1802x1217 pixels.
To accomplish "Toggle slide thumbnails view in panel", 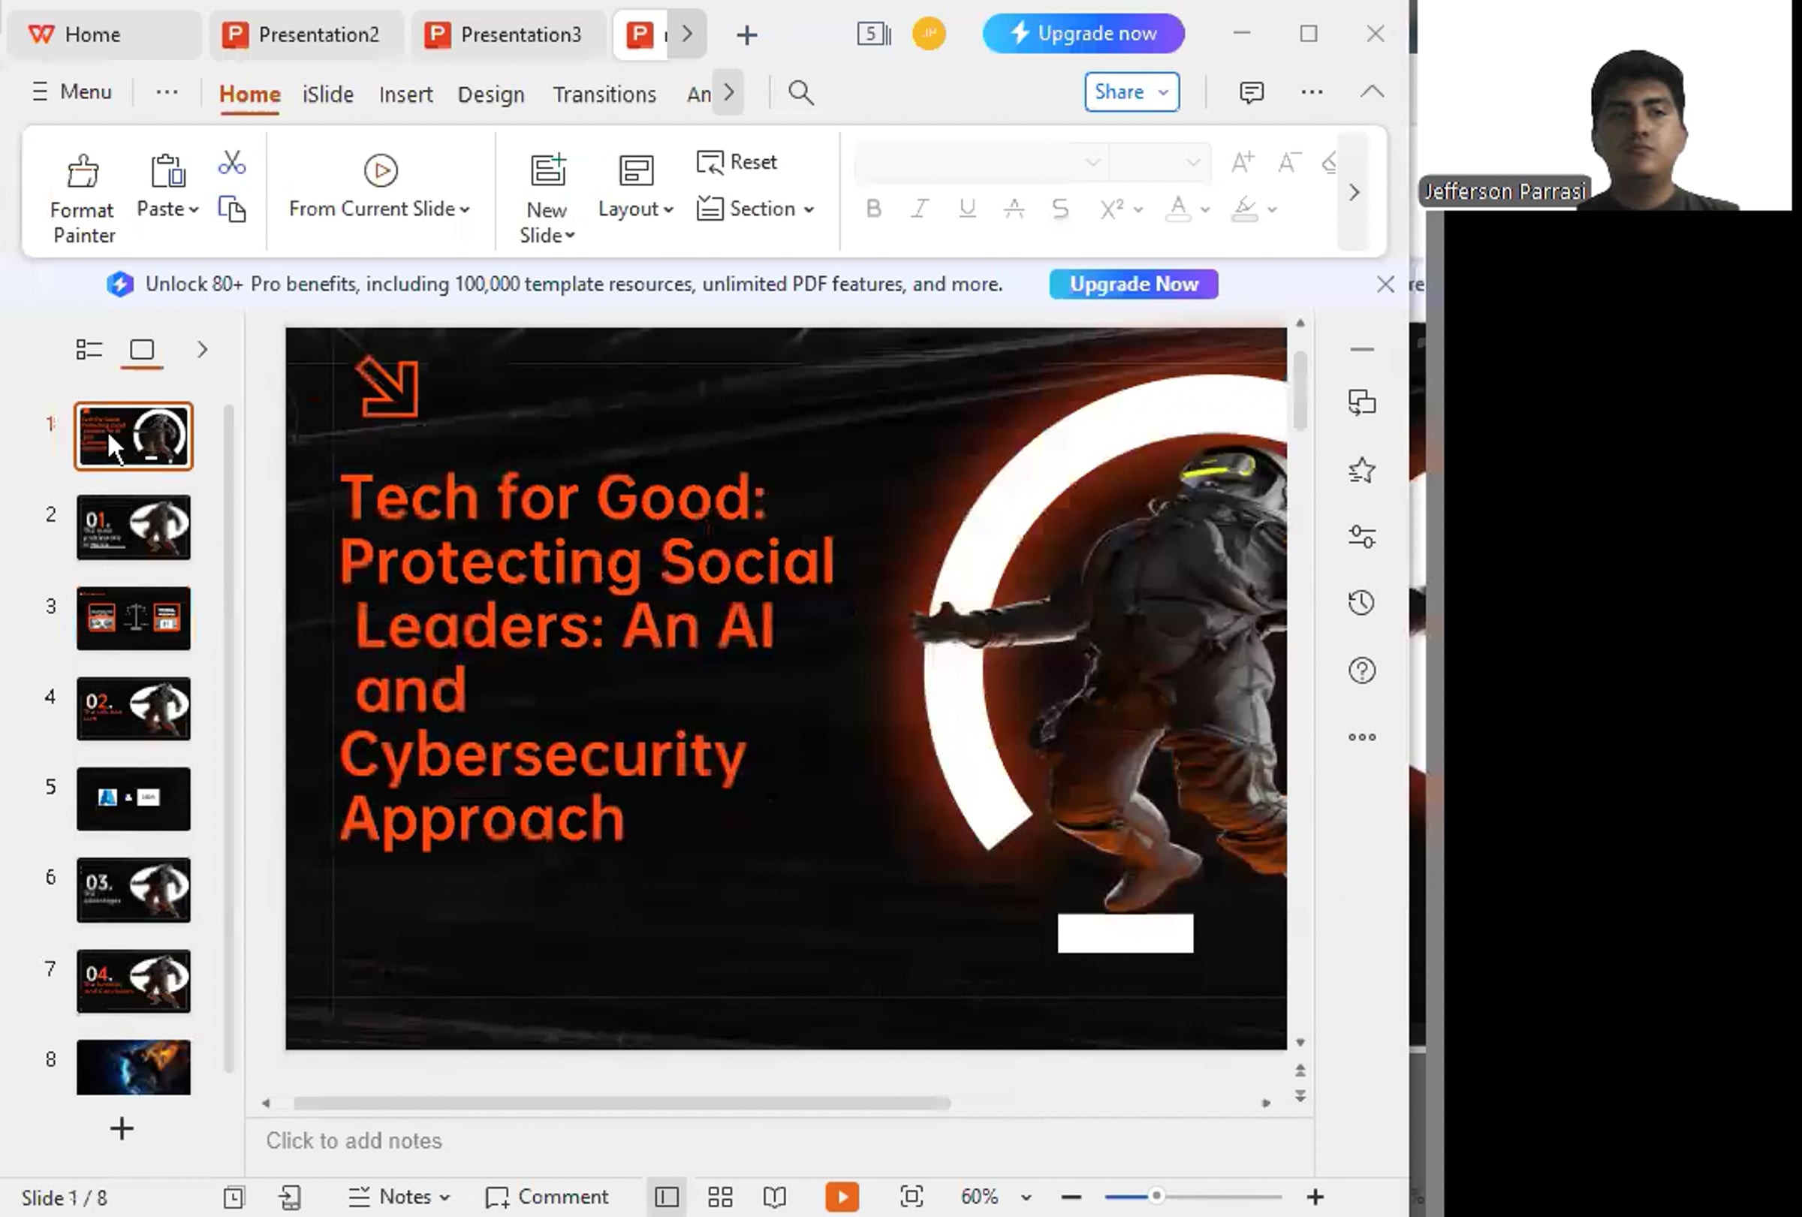I will [x=142, y=350].
